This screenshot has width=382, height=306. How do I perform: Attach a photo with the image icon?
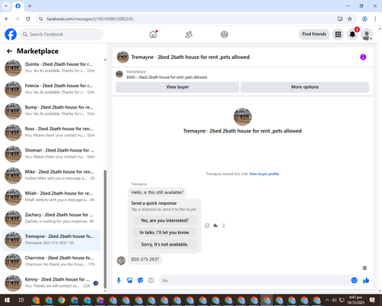(x=130, y=281)
